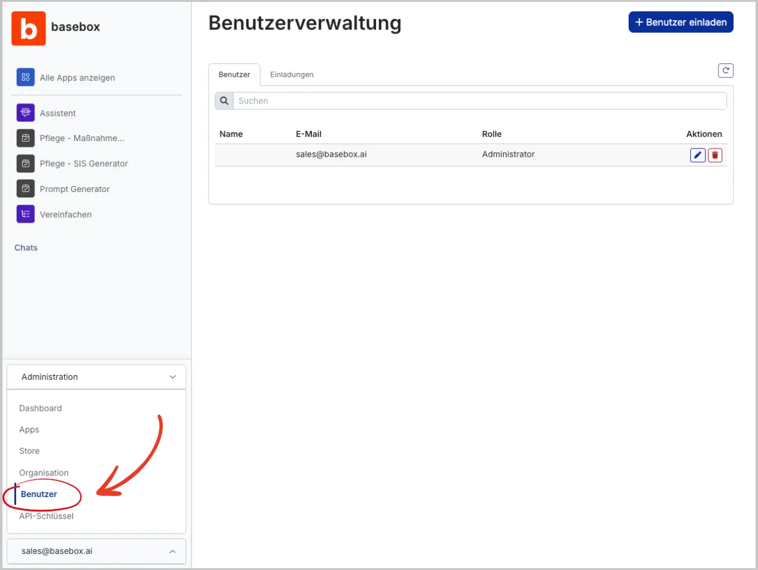Open the Pflege - Maßnahme app icon

point(25,138)
